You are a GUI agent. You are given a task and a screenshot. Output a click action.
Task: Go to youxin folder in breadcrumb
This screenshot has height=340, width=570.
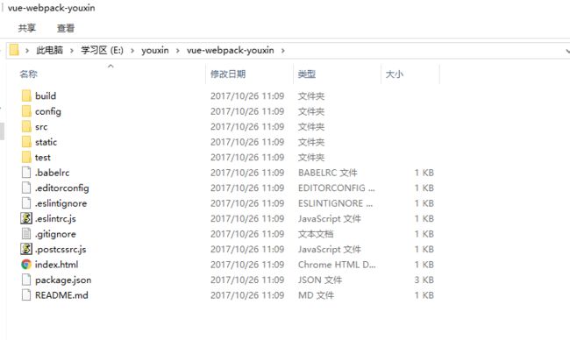click(155, 50)
